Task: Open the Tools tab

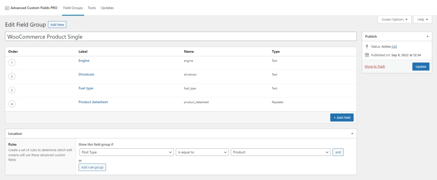Action: coord(92,8)
